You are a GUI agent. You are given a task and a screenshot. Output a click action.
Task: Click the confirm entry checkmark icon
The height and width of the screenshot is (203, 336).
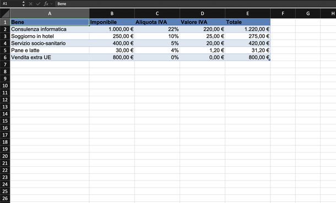[x=38, y=4]
